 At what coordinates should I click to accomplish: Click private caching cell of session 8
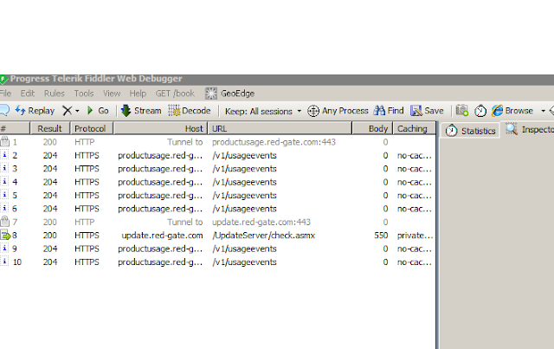pyautogui.click(x=415, y=236)
